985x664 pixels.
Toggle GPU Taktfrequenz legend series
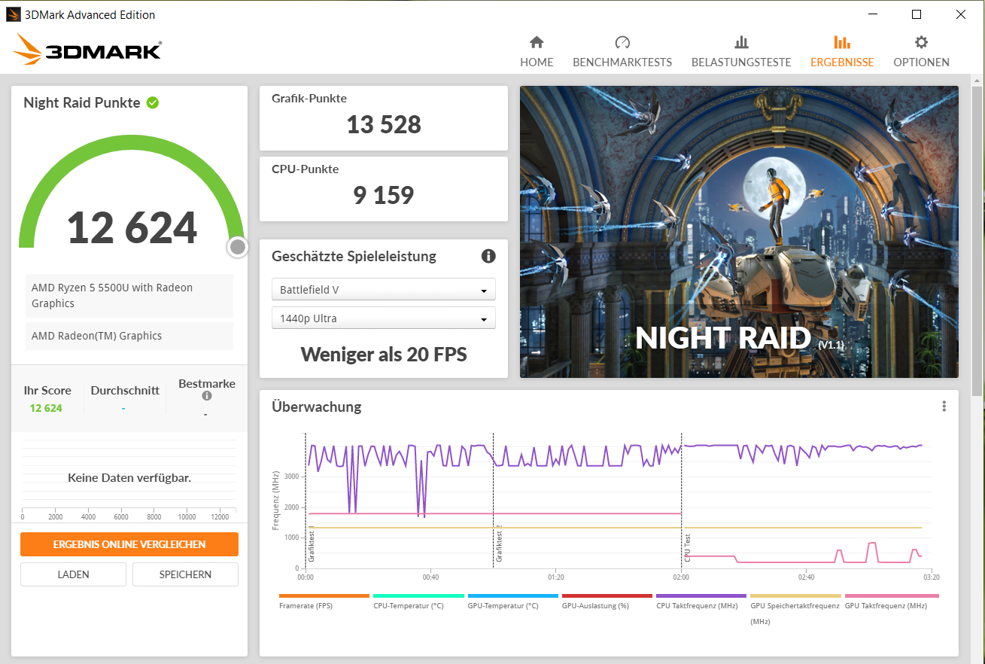click(x=892, y=601)
